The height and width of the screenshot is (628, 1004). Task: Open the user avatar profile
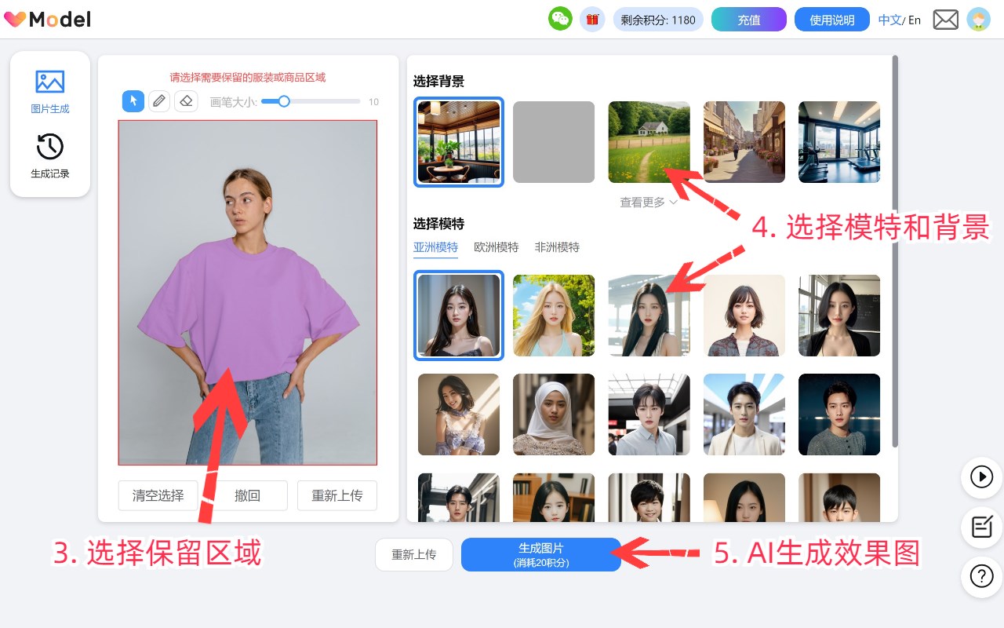point(978,20)
